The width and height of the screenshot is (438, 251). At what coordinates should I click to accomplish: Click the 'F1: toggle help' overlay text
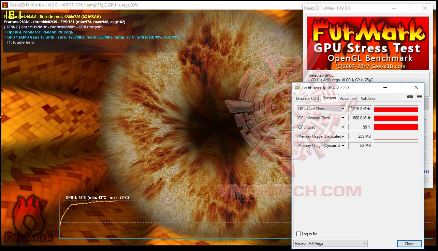19,42
